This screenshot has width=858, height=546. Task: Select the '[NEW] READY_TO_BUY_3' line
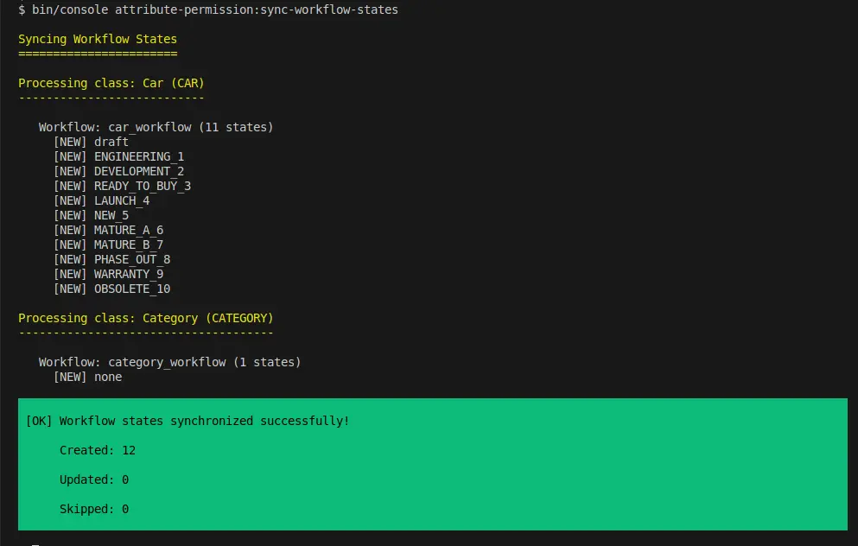122,186
